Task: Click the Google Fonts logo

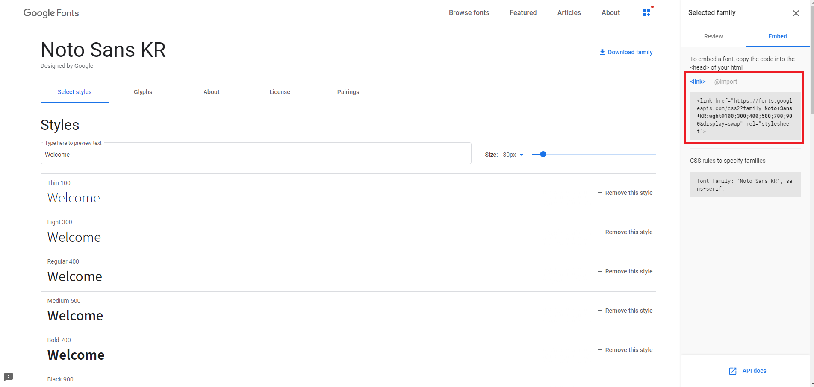Action: click(51, 13)
